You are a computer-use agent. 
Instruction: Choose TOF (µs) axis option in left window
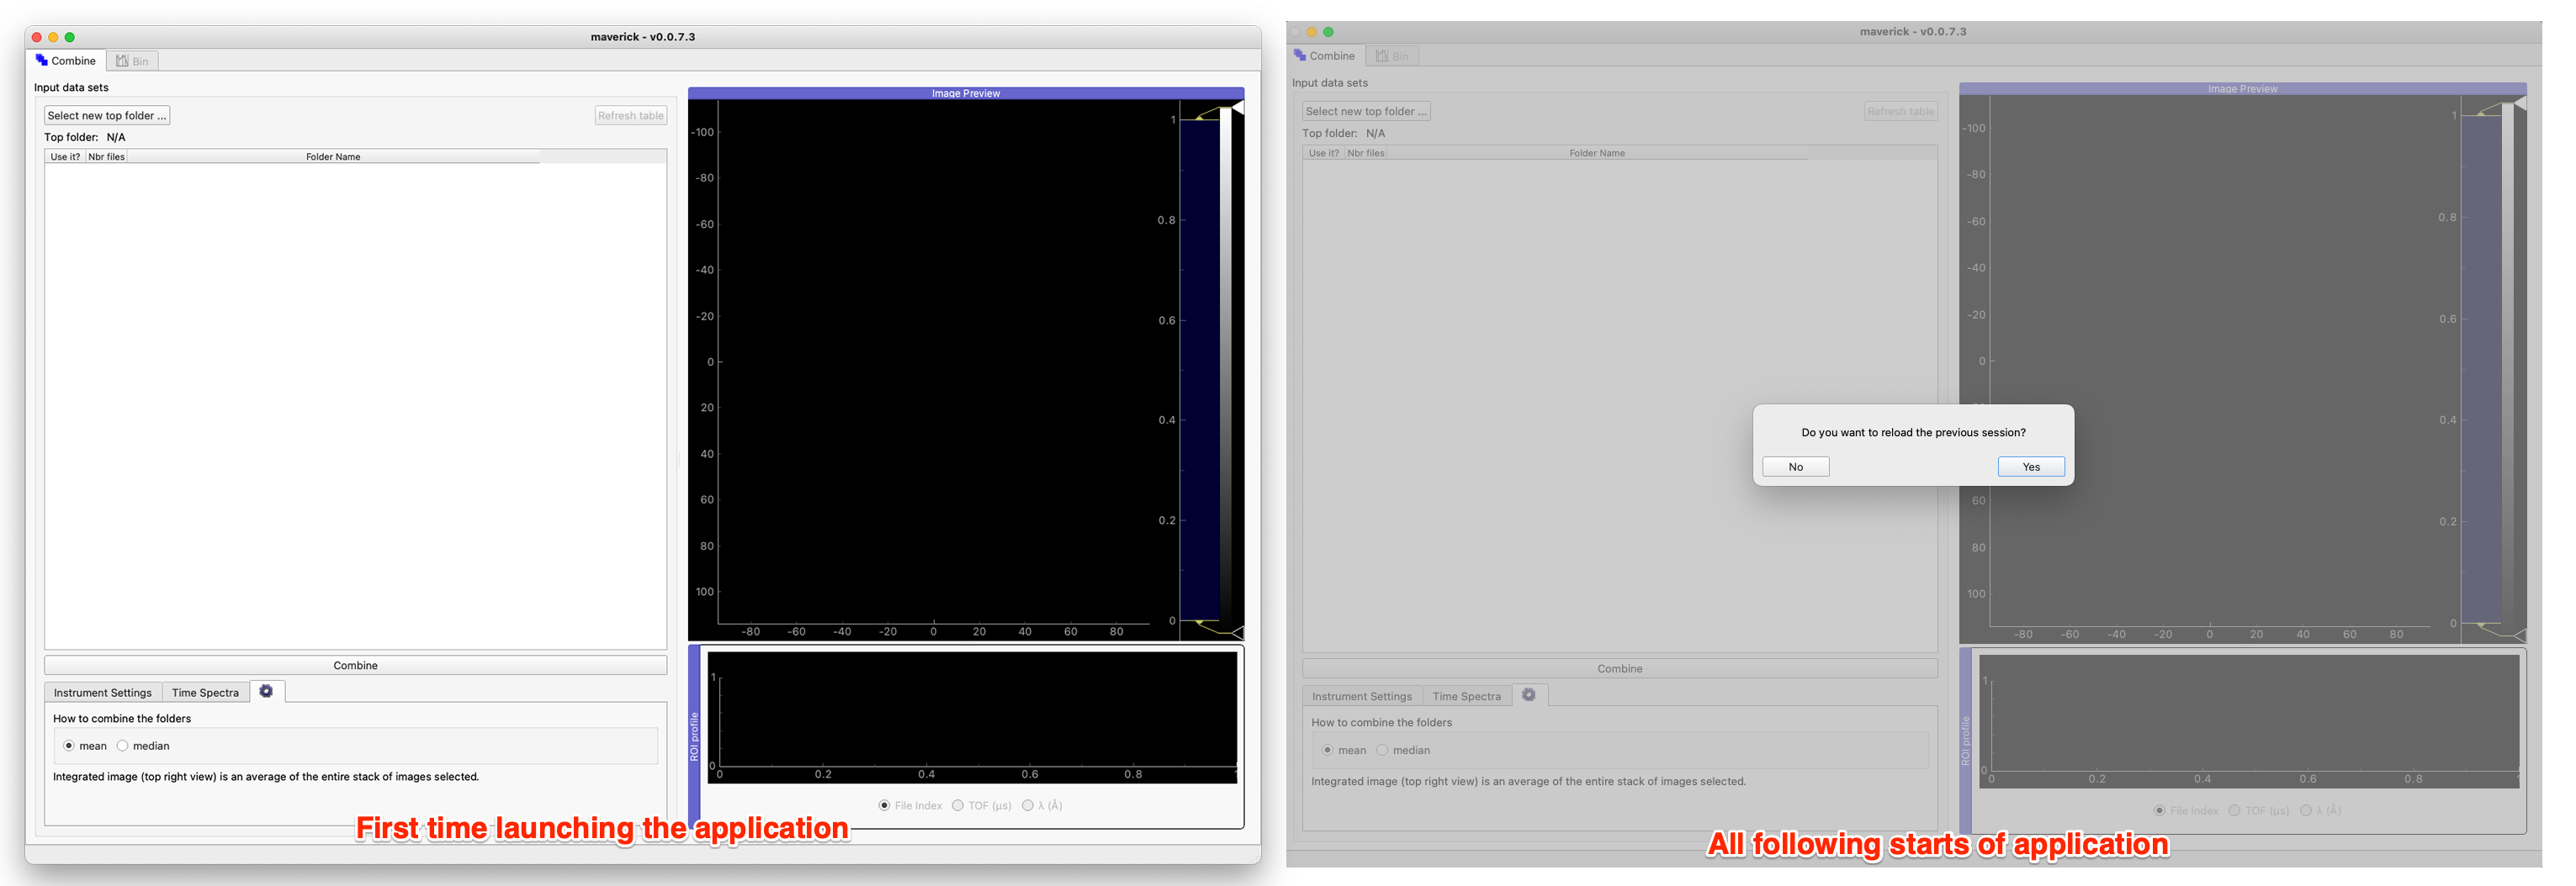pyautogui.click(x=958, y=806)
